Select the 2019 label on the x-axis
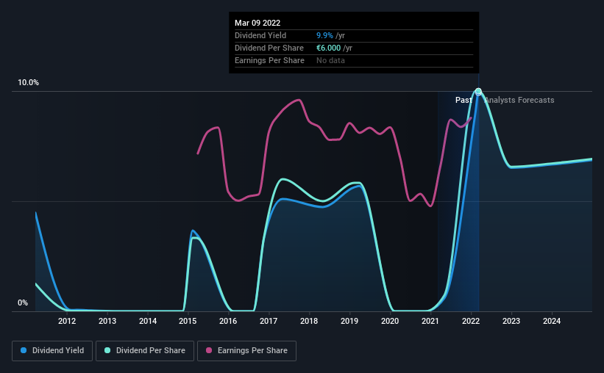Image resolution: width=604 pixels, height=373 pixels. coord(349,321)
